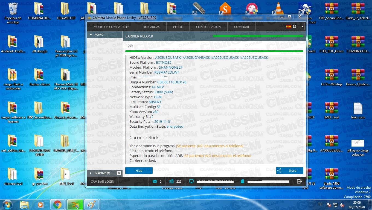The width and height of the screenshot is (372, 210).
Task: Open media player from taskbar
Action: pyautogui.click(x=40, y=205)
